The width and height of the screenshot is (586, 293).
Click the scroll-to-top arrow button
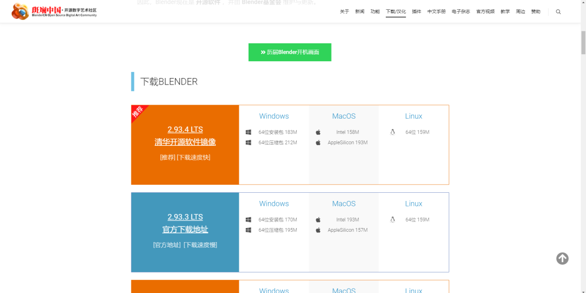tap(563, 258)
